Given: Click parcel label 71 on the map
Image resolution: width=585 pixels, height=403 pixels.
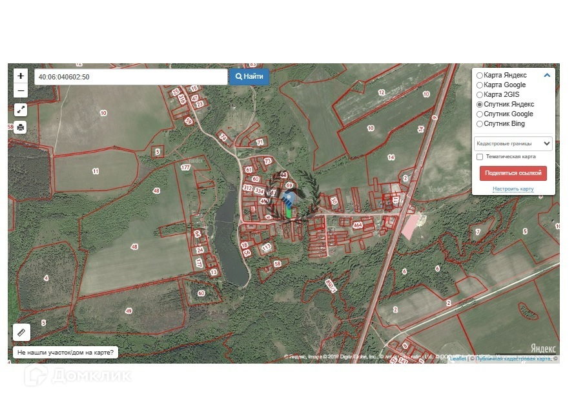Looking at the screenshot, I should [x=260, y=142].
